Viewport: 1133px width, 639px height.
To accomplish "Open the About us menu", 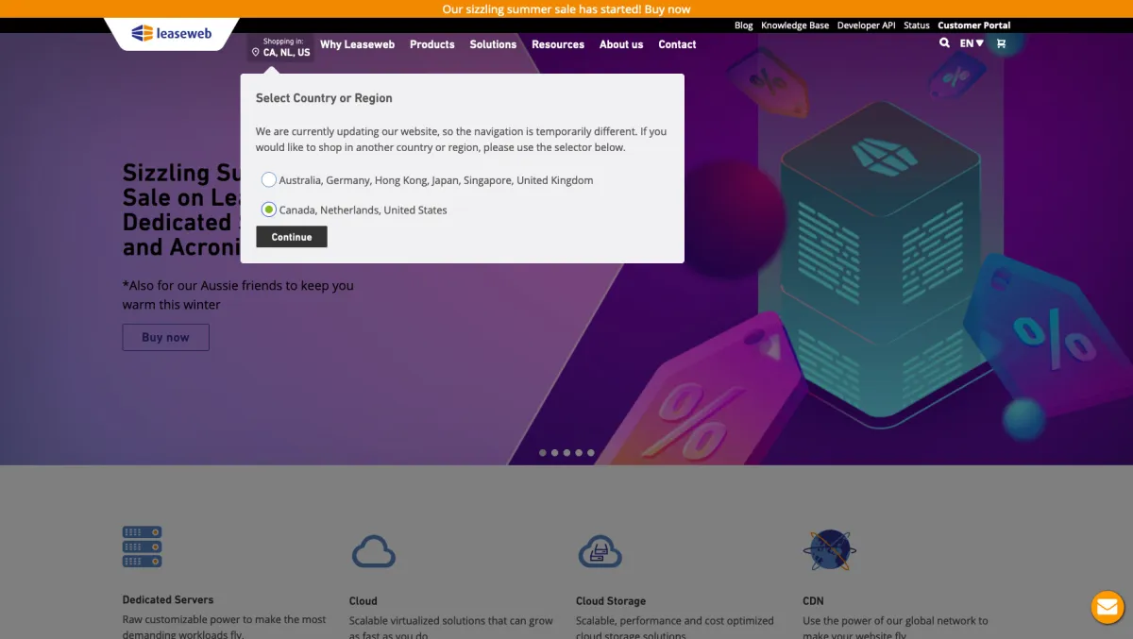I will (621, 44).
